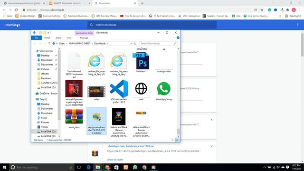
Task: Select Quick access in navigation pane
Action: [x=46, y=51]
